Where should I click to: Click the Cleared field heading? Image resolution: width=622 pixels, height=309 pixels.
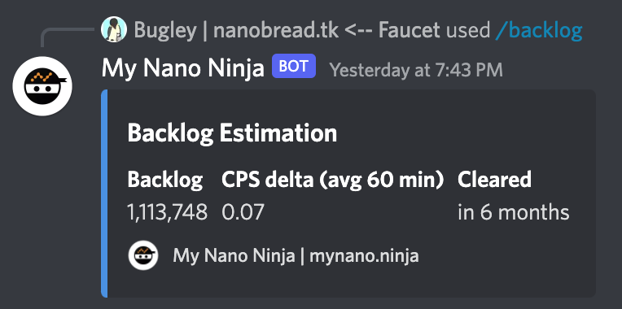pos(494,180)
